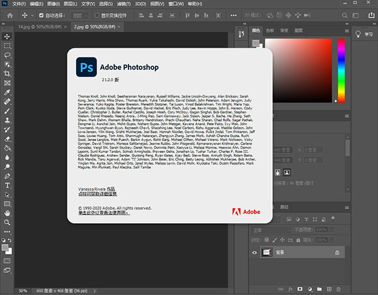Click the legal notices link under copyright

click(x=104, y=213)
